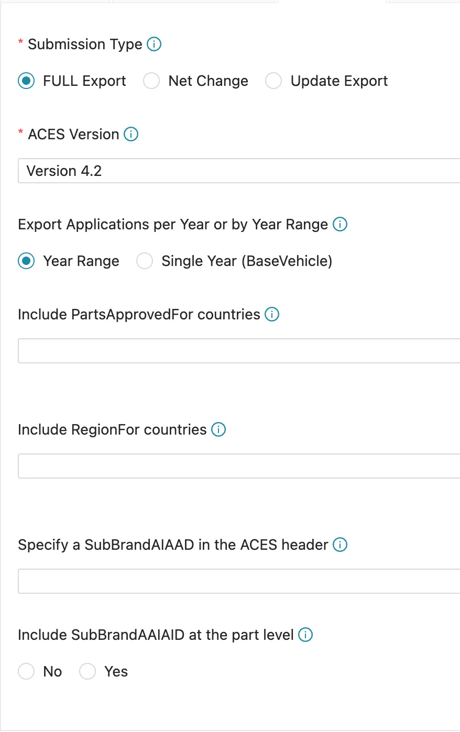Open the RegionFor countries selection field
460x732 pixels.
click(x=238, y=467)
